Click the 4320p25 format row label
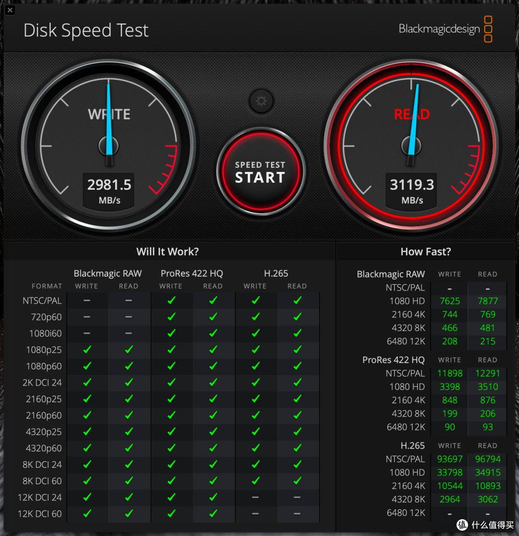 point(44,432)
